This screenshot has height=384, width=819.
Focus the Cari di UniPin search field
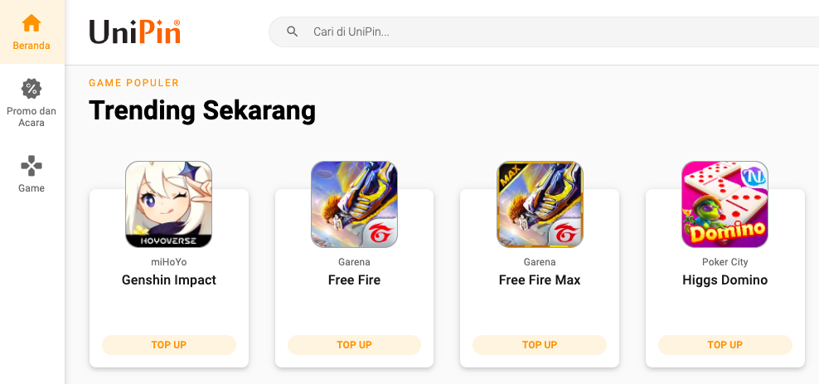[544, 32]
